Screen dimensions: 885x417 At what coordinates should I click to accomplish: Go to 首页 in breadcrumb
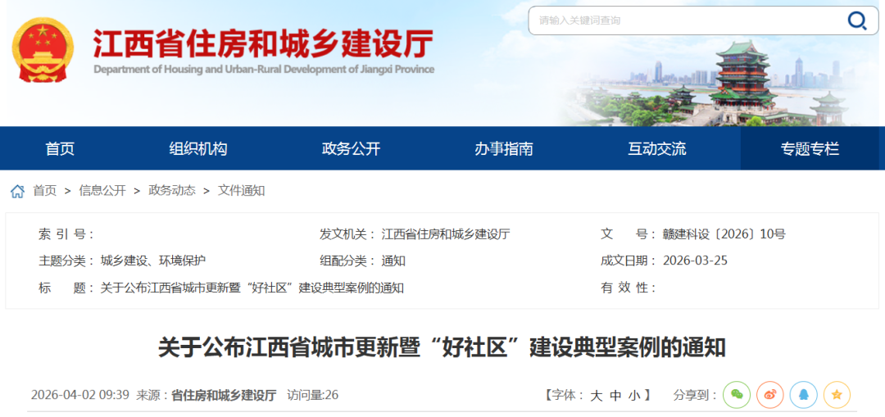tap(44, 191)
